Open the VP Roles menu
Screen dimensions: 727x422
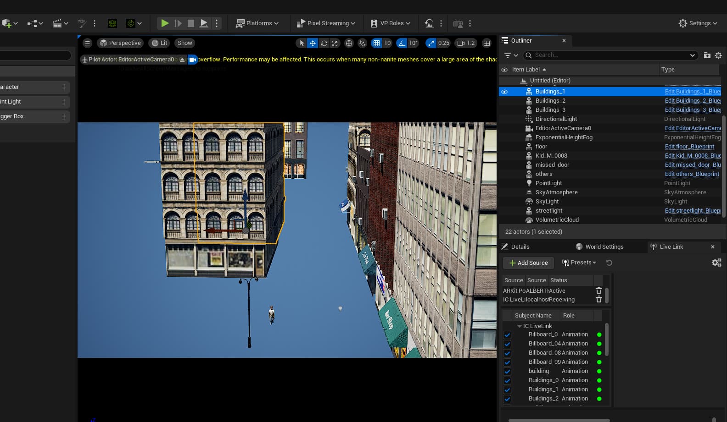390,23
